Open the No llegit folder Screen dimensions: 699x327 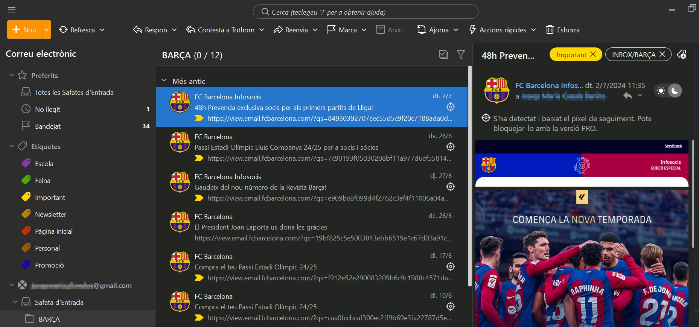coord(47,110)
